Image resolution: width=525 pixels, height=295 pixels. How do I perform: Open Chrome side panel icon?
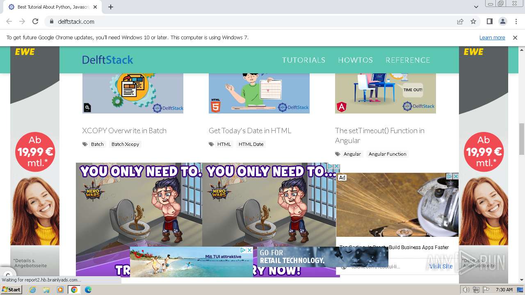[489, 21]
